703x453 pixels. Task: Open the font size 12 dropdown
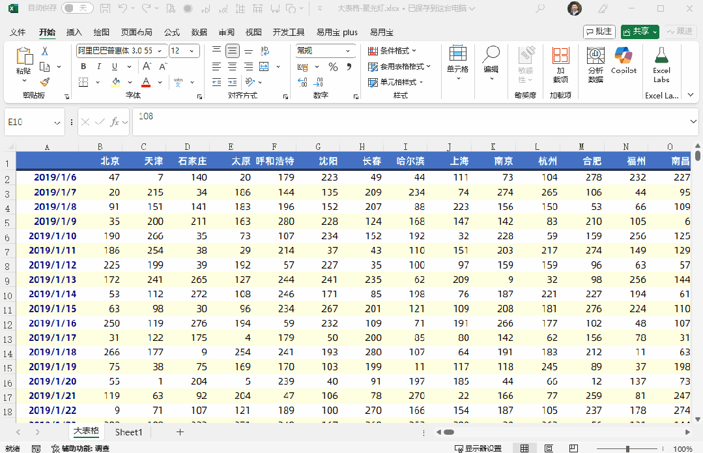(192, 51)
